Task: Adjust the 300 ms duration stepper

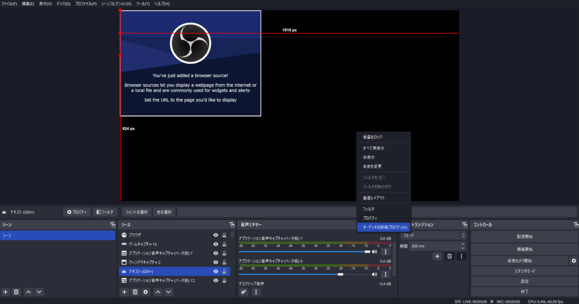Action: click(x=463, y=246)
